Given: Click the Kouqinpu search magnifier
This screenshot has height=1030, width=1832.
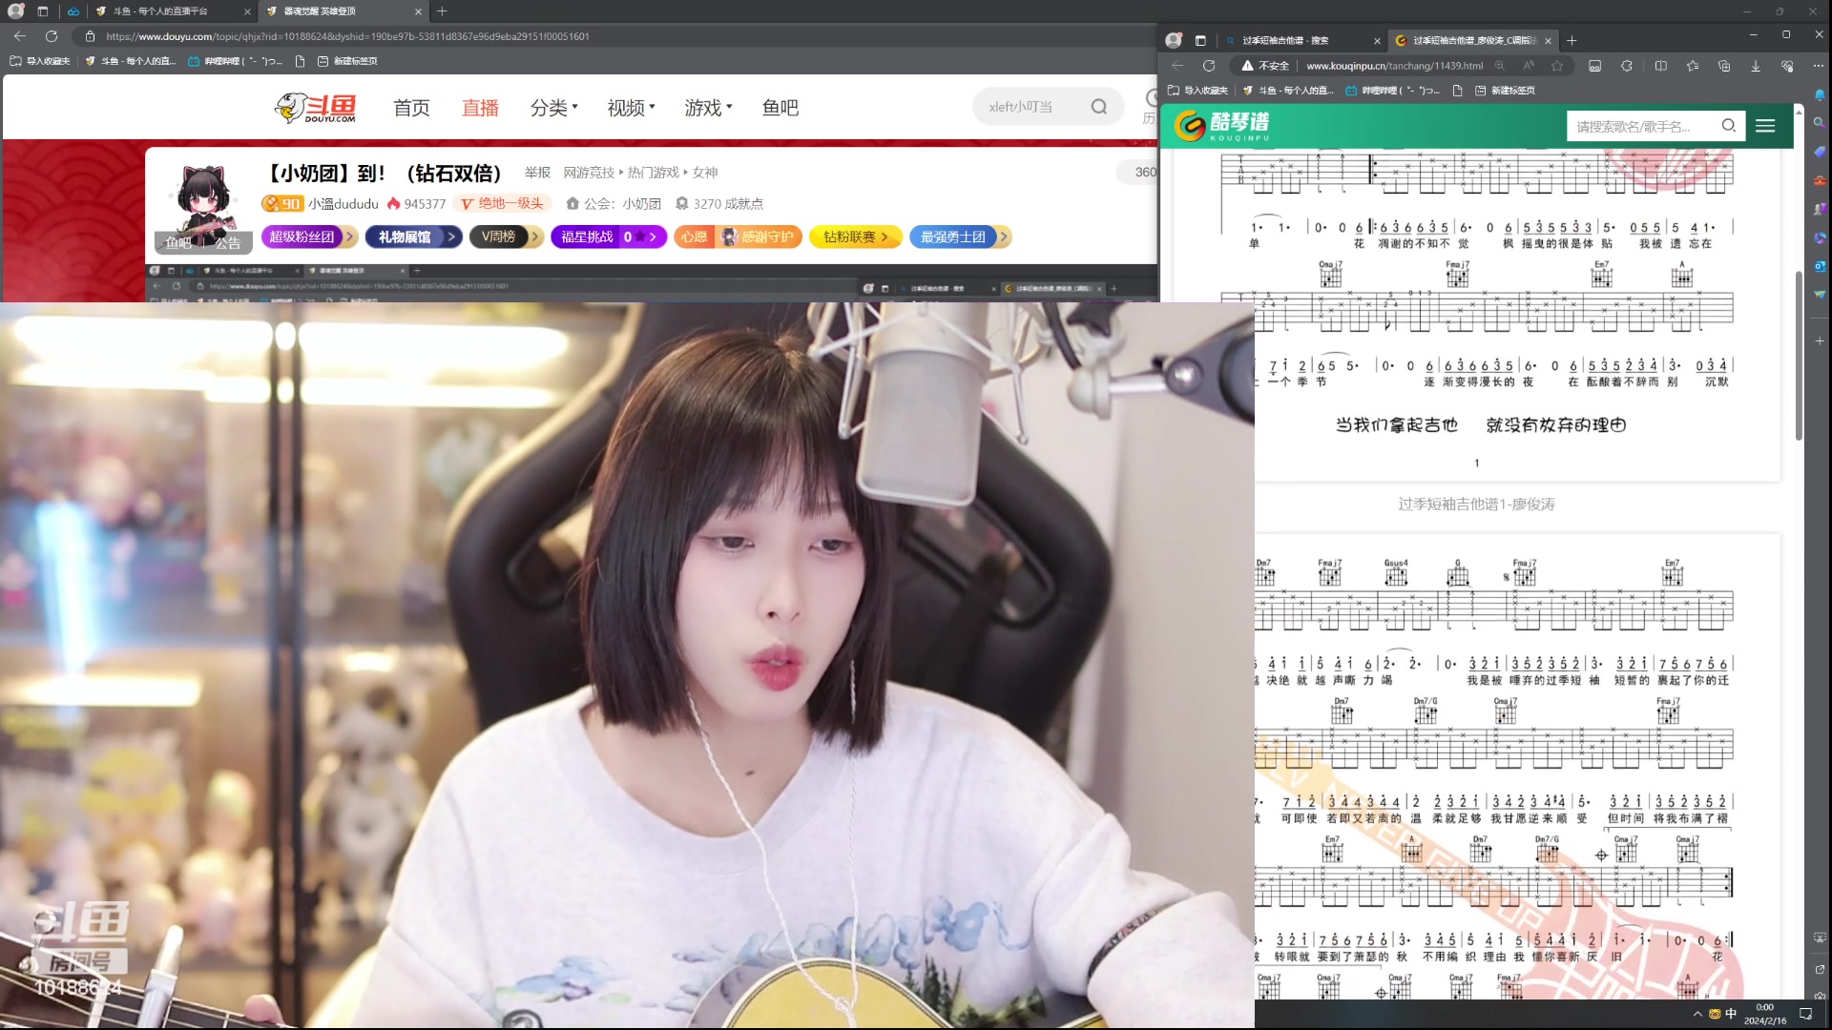Looking at the screenshot, I should [x=1729, y=126].
